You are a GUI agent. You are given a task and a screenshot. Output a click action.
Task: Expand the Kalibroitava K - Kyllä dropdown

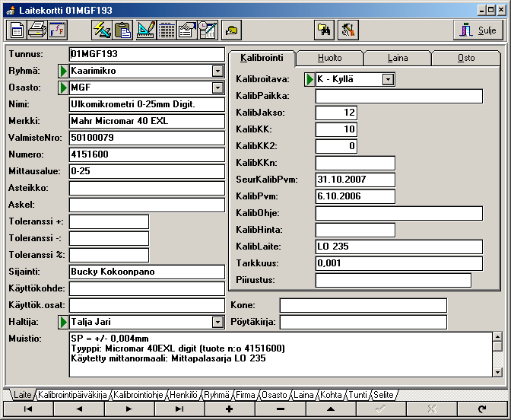click(x=388, y=79)
